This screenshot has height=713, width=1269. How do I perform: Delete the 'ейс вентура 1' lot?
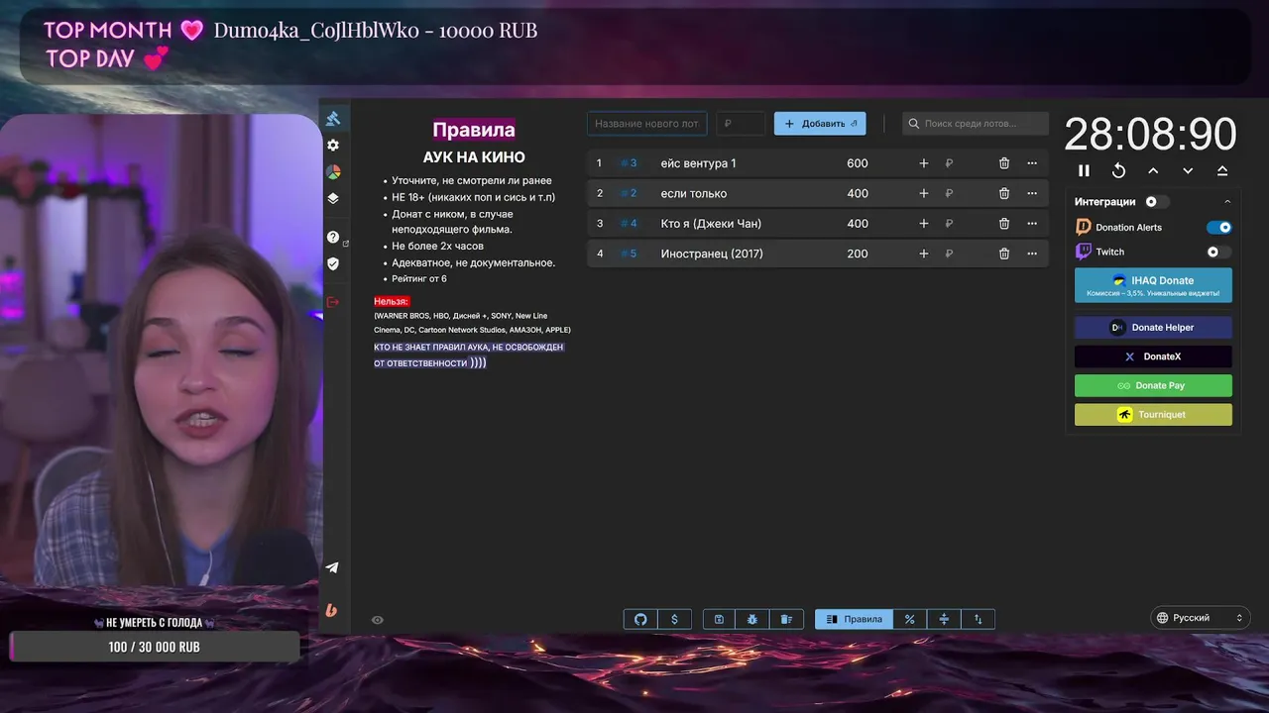pos(1004,163)
